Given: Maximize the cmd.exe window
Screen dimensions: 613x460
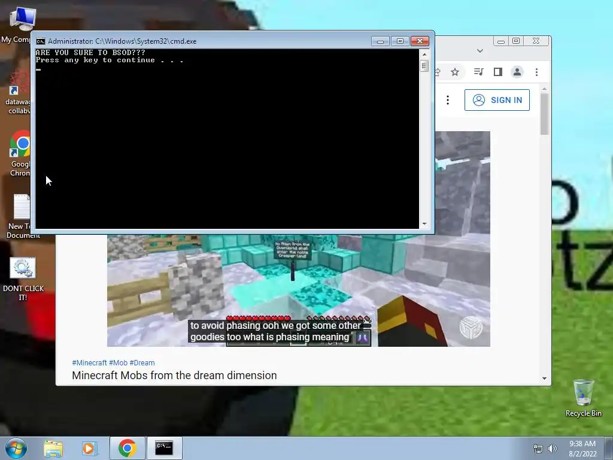Looking at the screenshot, I should click(x=400, y=41).
